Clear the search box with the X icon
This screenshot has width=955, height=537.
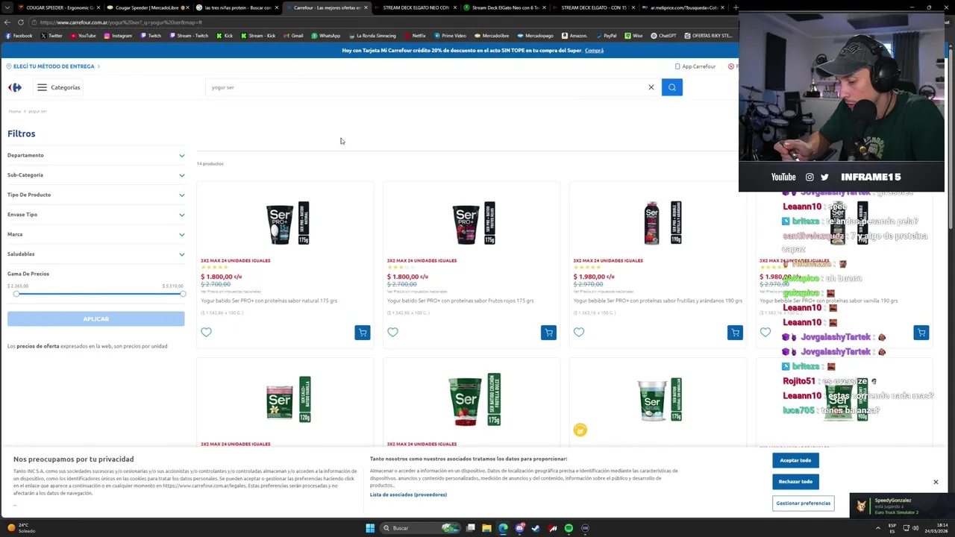[x=651, y=87]
